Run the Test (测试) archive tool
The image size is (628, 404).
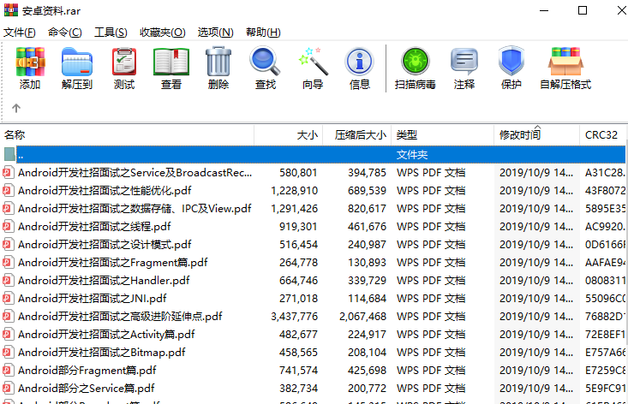coord(124,62)
